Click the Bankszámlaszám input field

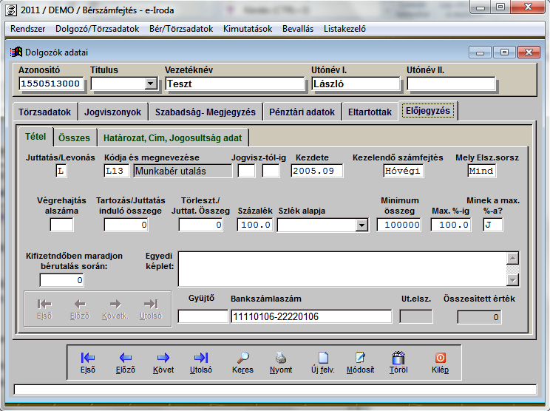(310, 316)
